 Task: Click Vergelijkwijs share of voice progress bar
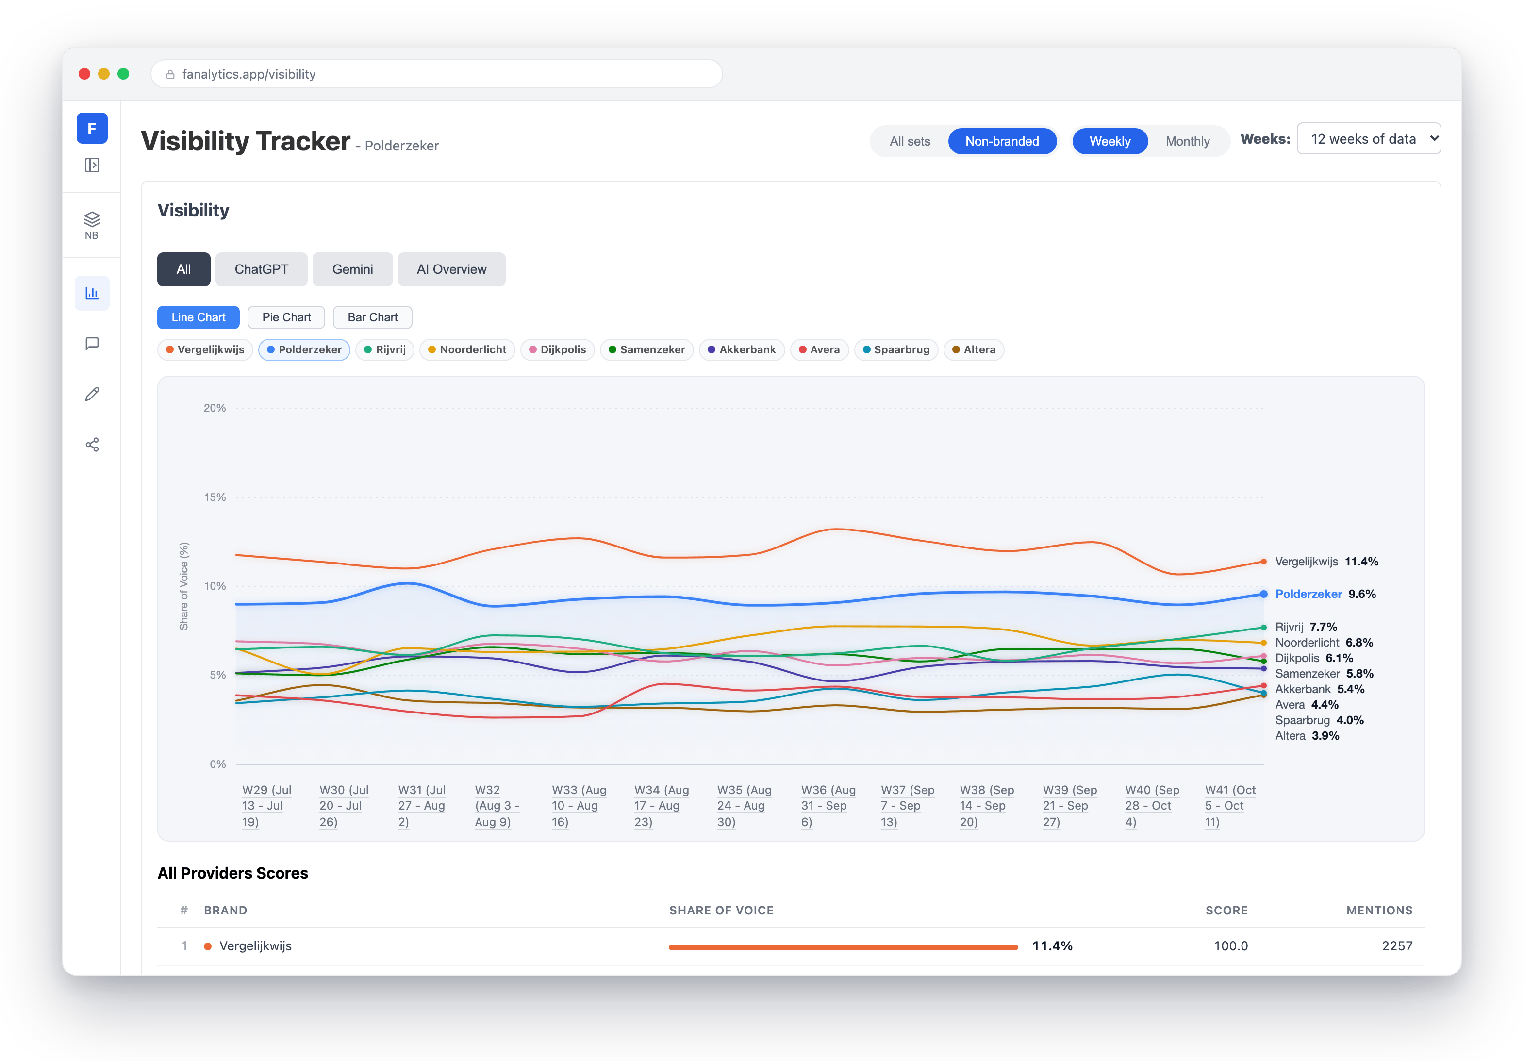point(843,947)
